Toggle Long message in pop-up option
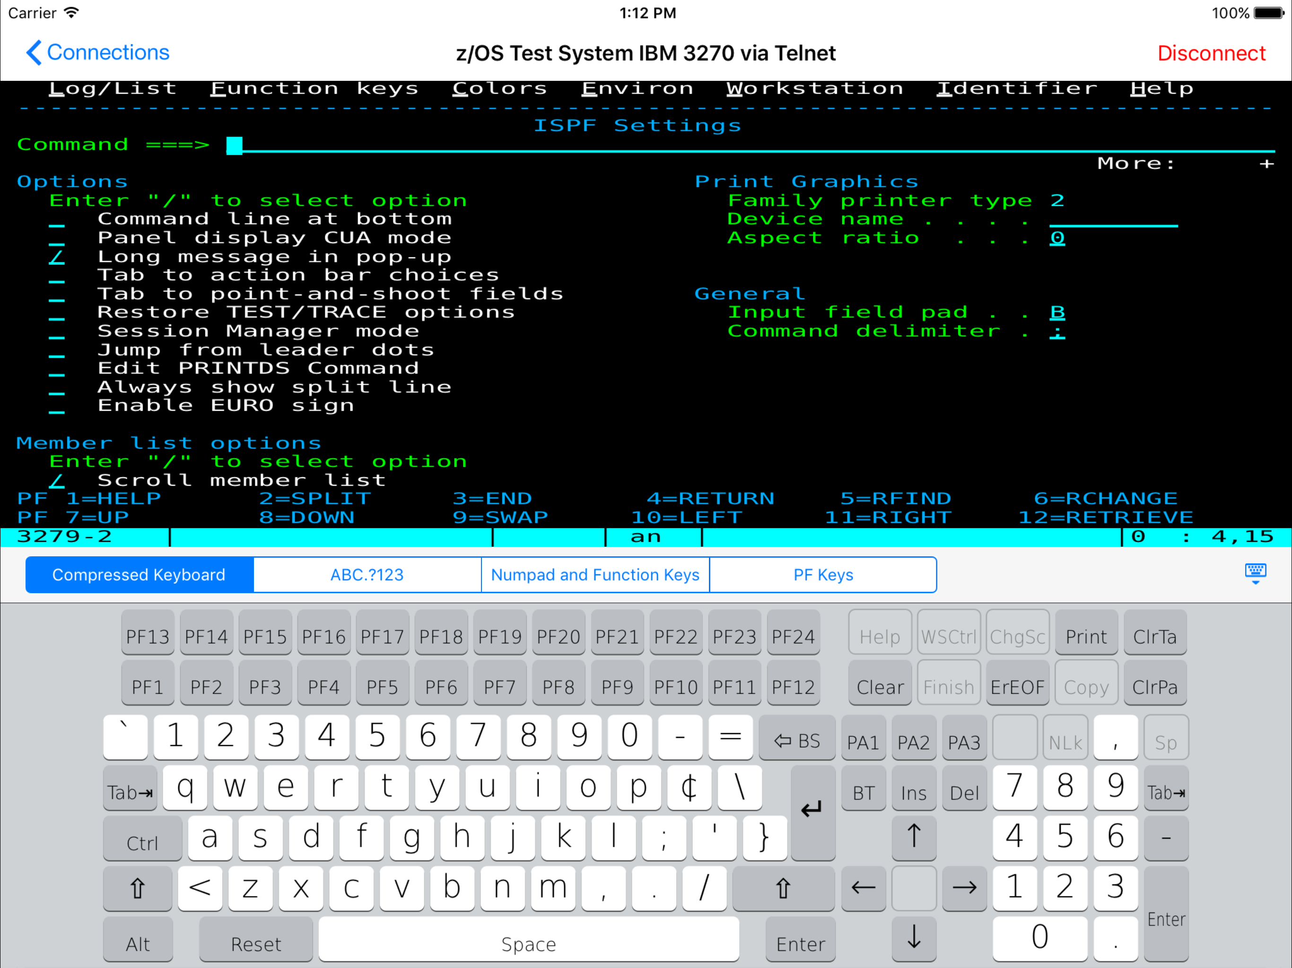 click(57, 258)
